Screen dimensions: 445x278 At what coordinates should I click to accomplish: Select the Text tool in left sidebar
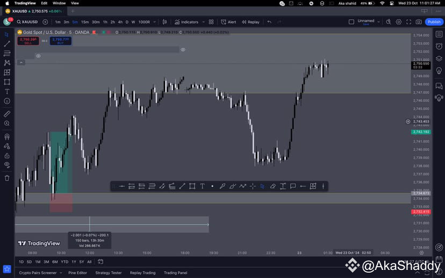click(7, 91)
